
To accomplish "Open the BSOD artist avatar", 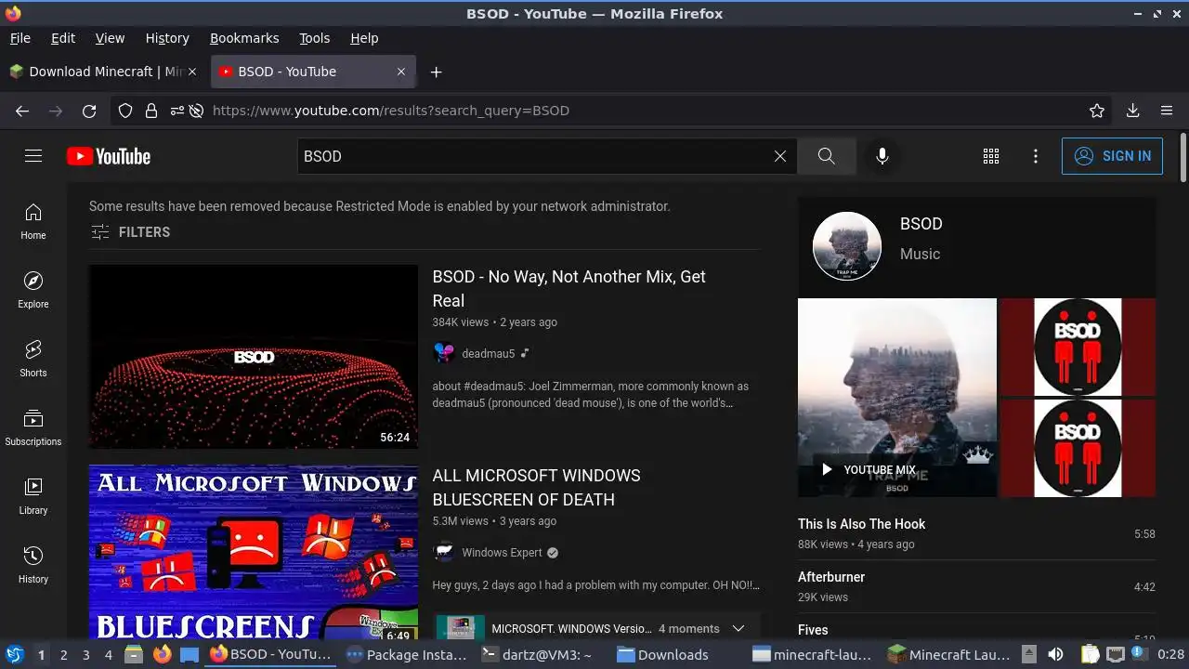I will coord(847,246).
